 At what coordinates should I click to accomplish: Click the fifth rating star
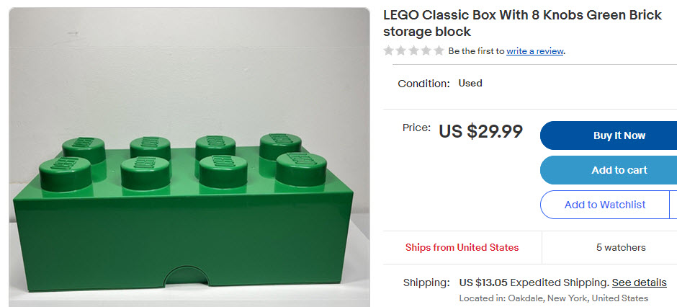click(x=439, y=51)
